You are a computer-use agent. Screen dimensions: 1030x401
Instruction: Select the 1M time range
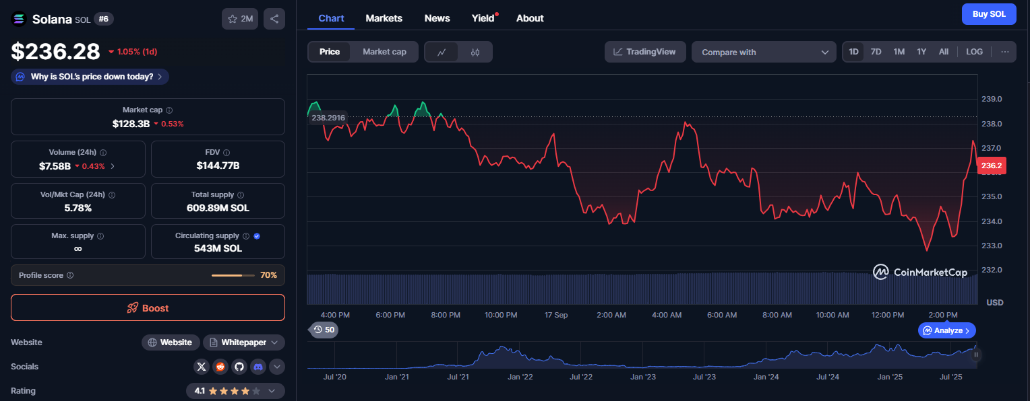[899, 52]
